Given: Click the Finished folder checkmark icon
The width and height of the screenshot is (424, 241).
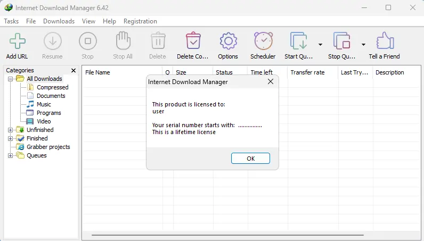Looking at the screenshot, I should point(20,138).
